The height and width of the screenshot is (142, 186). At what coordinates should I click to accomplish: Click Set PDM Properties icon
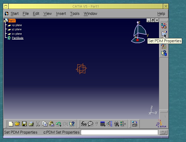tap(164, 34)
